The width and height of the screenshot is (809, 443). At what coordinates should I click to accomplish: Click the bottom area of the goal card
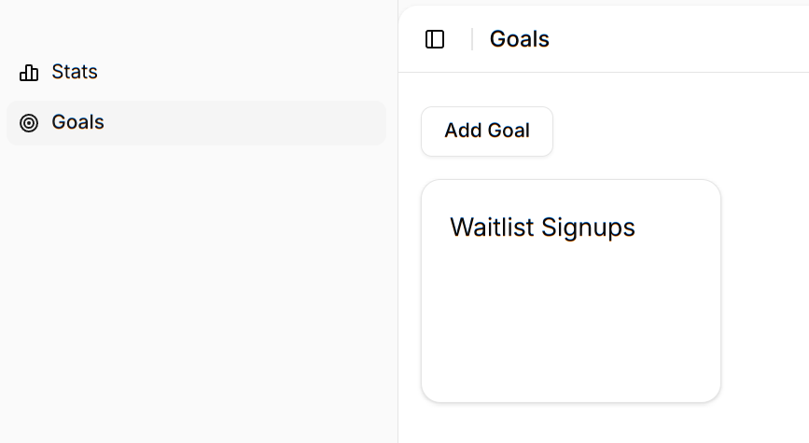[570, 378]
